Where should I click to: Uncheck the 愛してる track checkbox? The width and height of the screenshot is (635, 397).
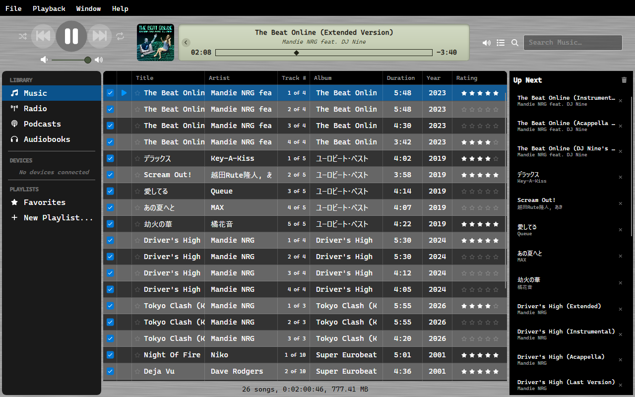click(x=110, y=191)
